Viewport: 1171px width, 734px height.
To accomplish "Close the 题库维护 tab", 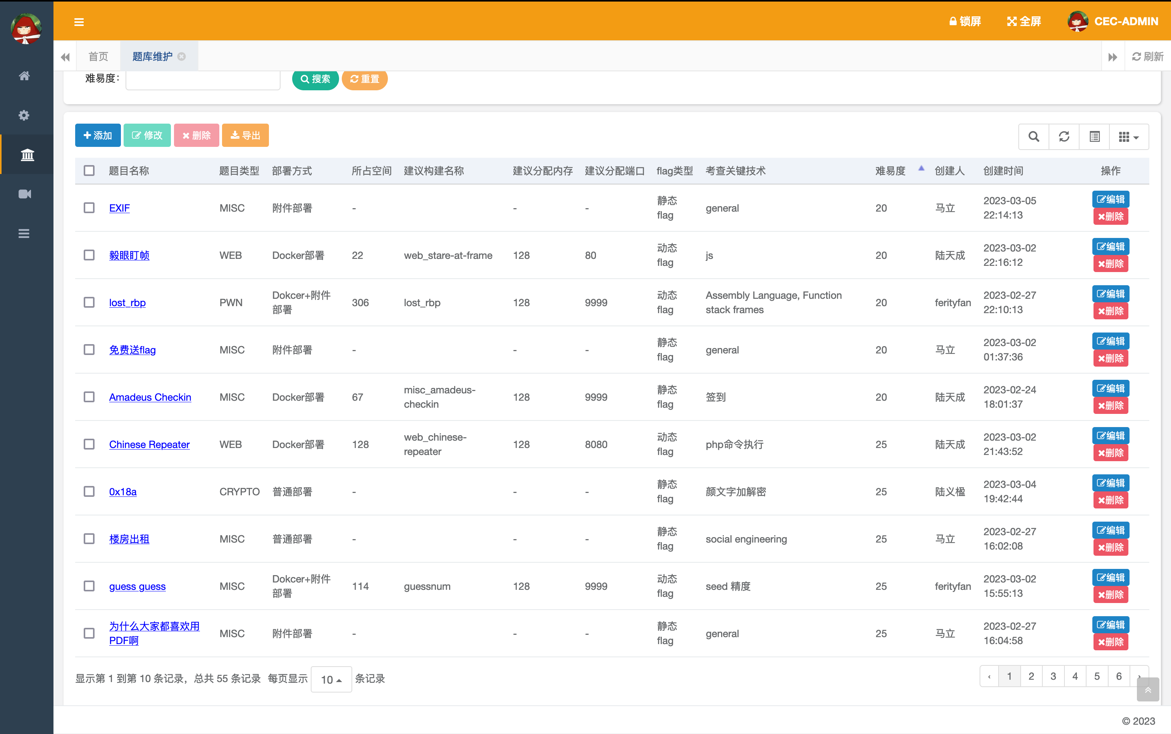I will click(x=182, y=57).
